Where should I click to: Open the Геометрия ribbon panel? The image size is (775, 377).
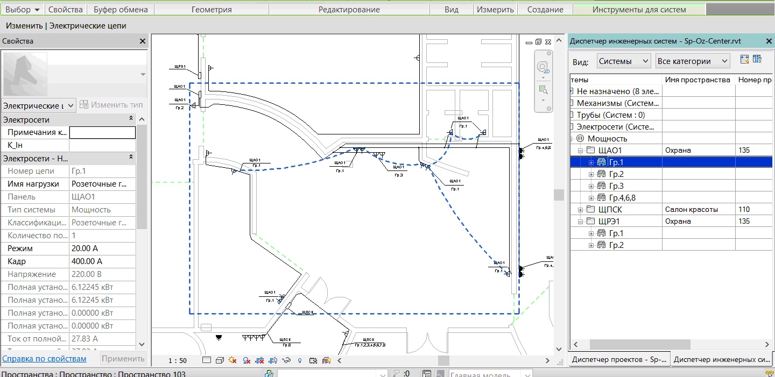click(212, 9)
